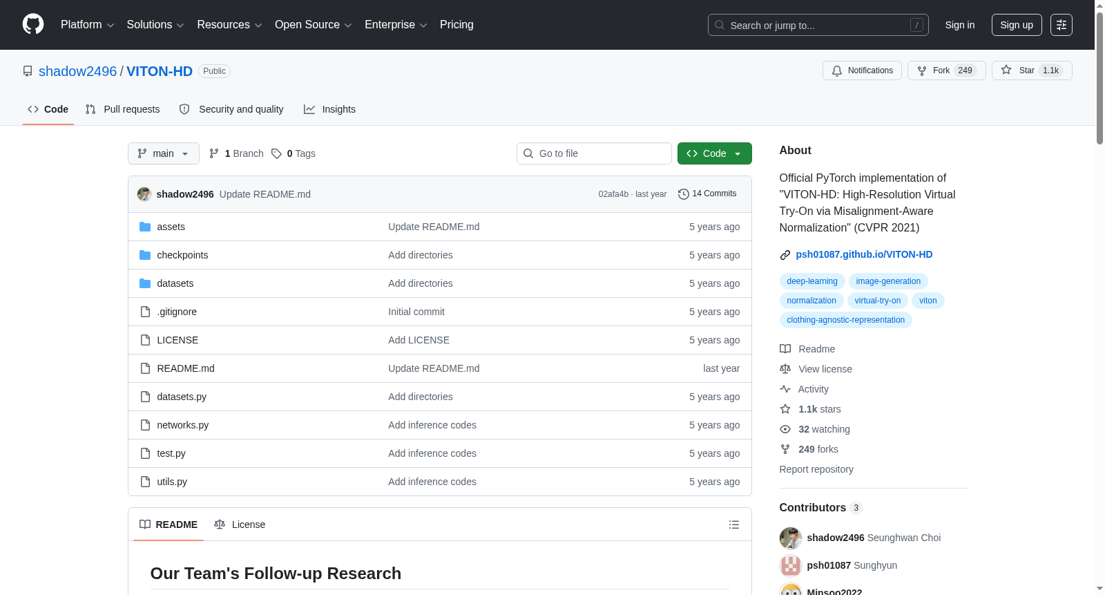Click the virtual-try-on topic tag
1105x595 pixels.
[x=878, y=301]
